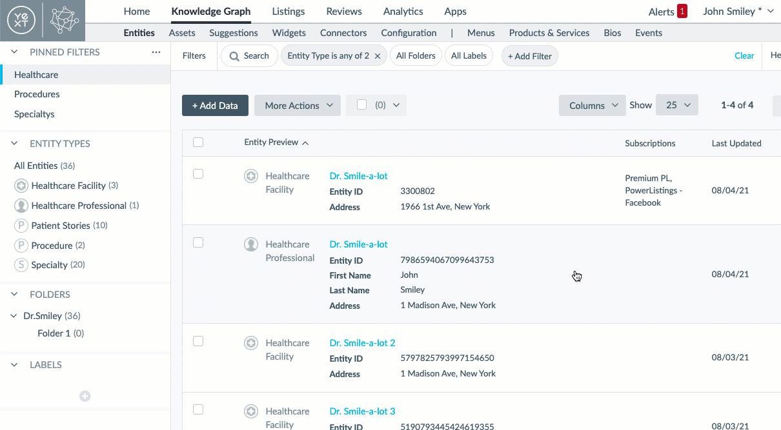Open search via magnifying glass icon
781x430 pixels.
234,56
